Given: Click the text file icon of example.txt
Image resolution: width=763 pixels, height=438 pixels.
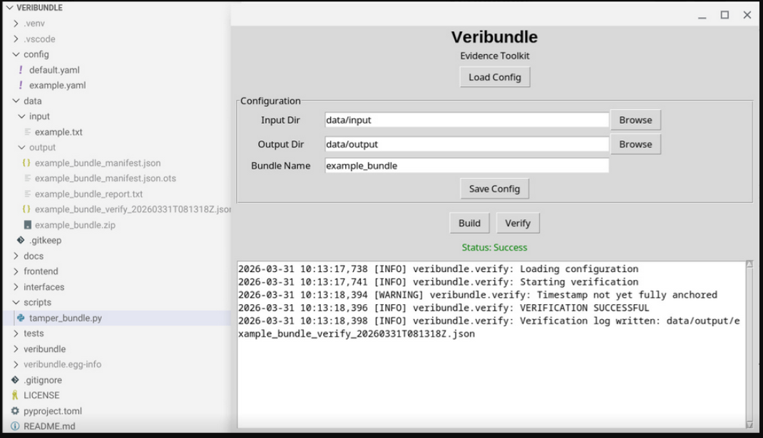Looking at the screenshot, I should click(x=27, y=132).
